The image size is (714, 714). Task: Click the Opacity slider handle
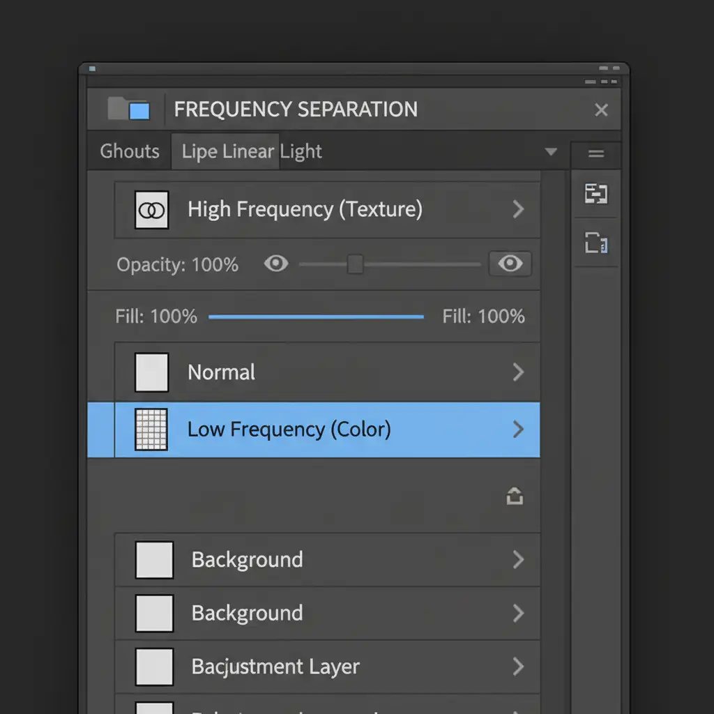tap(355, 264)
